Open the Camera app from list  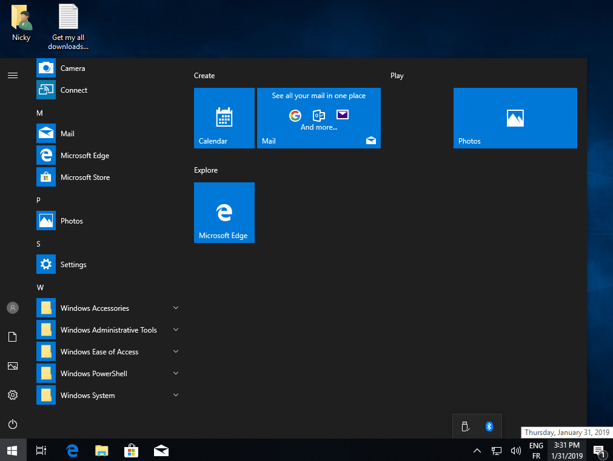109,68
